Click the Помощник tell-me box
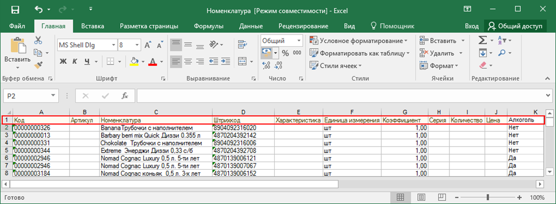This screenshot has height=204, width=556. tap(392, 26)
